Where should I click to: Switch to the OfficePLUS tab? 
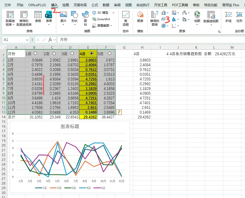tap(37, 5)
